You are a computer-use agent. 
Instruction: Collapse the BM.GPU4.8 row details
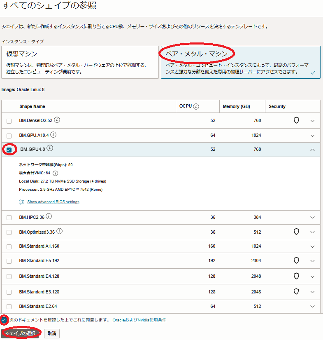[x=312, y=150]
